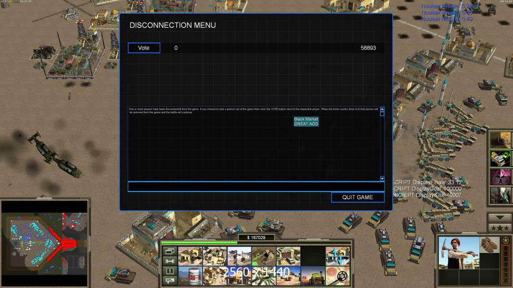Activate the top general power shortcut icon

500,140
